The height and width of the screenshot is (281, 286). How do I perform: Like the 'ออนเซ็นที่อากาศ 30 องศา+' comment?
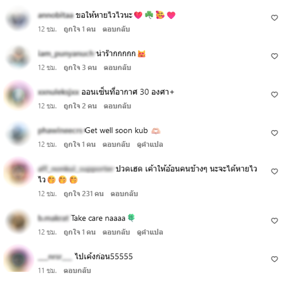coord(274,94)
